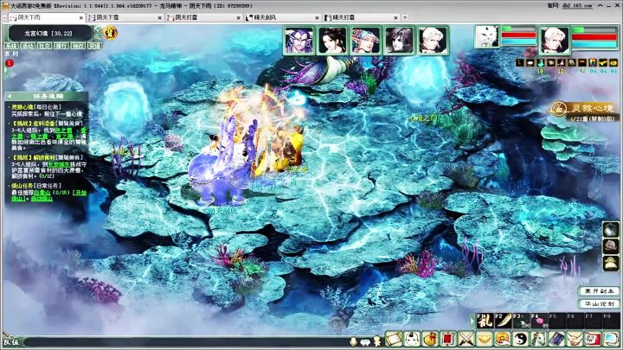623x350 pixels.
Task: Select the empty F5 skill slot
Action: (557, 321)
